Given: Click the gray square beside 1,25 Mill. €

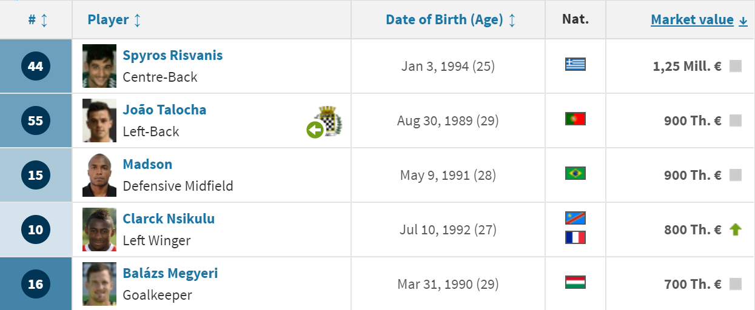Looking at the screenshot, I should coord(736,66).
